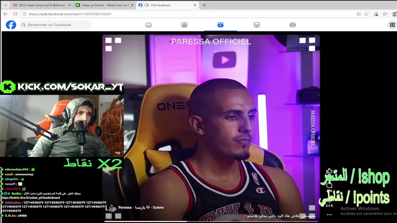Open browser extensions menu
Viewport: 397px width, 223px height.
(376, 14)
